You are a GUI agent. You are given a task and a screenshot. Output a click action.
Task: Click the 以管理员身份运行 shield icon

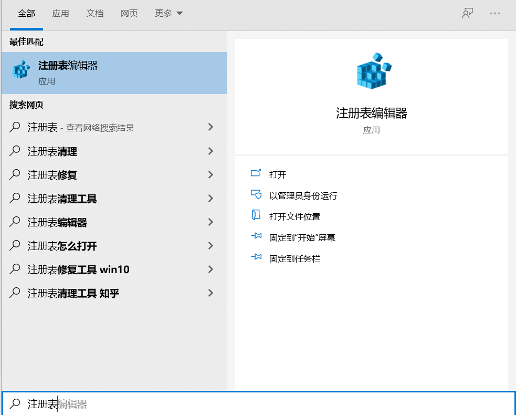click(x=257, y=194)
